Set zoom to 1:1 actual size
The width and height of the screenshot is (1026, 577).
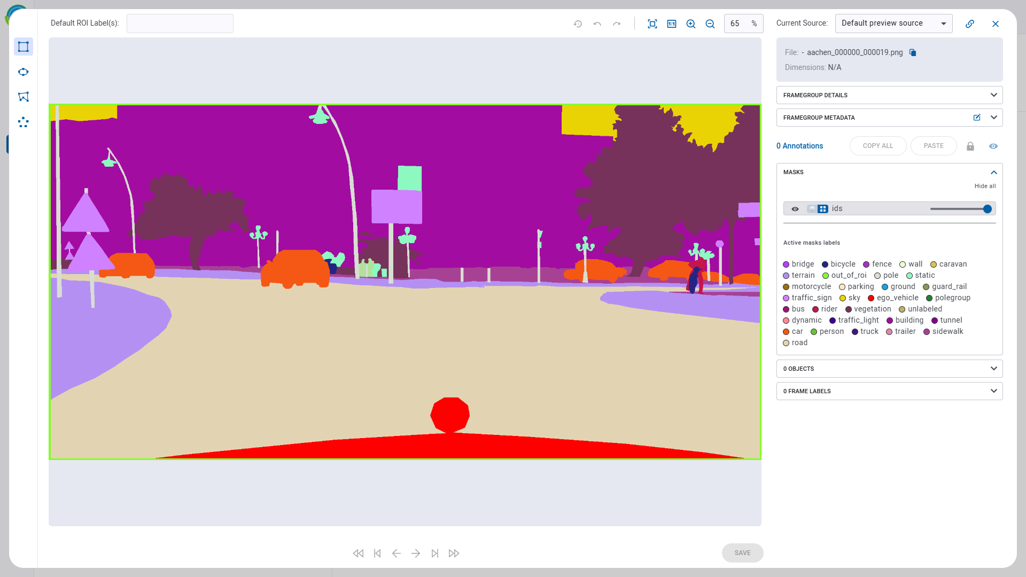point(672,24)
